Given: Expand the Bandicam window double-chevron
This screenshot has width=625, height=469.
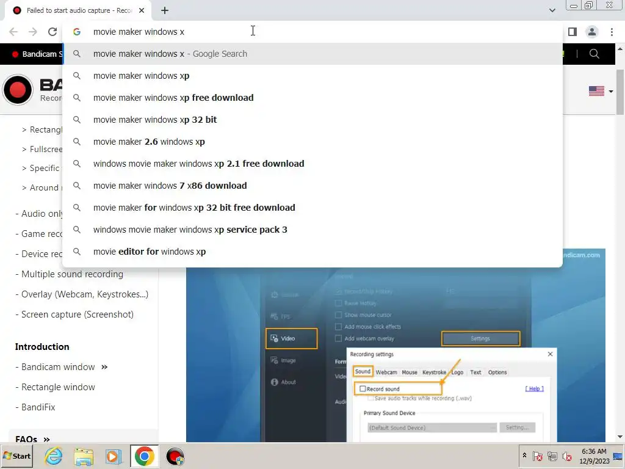Looking at the screenshot, I should (x=104, y=367).
